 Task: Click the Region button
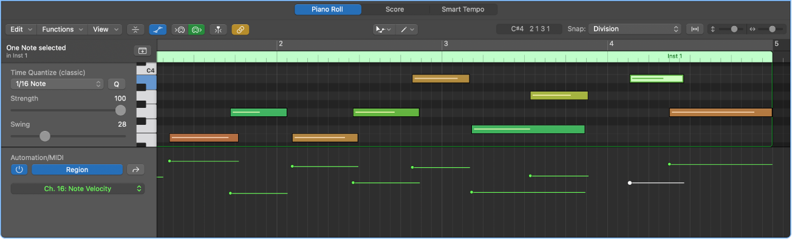(77, 170)
